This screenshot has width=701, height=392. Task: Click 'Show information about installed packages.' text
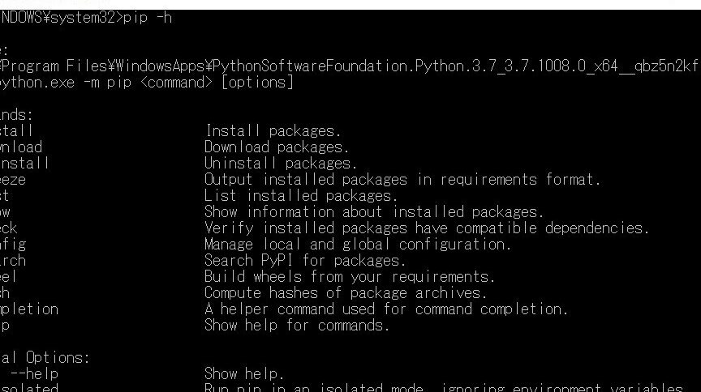tap(374, 212)
